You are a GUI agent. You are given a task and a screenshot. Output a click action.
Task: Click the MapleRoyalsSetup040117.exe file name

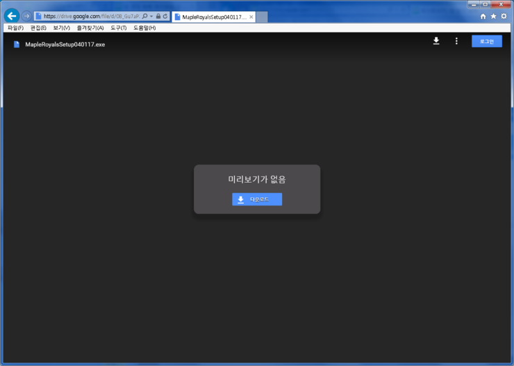tap(65, 44)
